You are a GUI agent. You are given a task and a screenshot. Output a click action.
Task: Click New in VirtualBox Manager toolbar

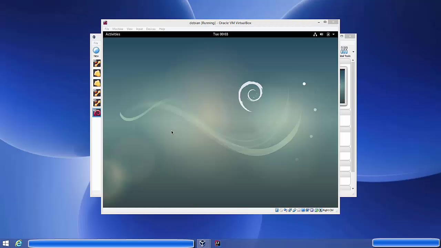[x=96, y=52]
